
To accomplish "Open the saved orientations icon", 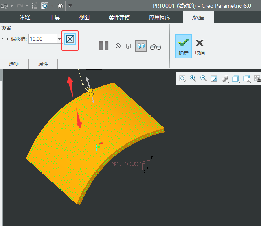I will [x=247, y=78].
